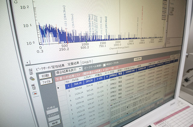Click the current-row arrow beside row 1

pos(58,88)
